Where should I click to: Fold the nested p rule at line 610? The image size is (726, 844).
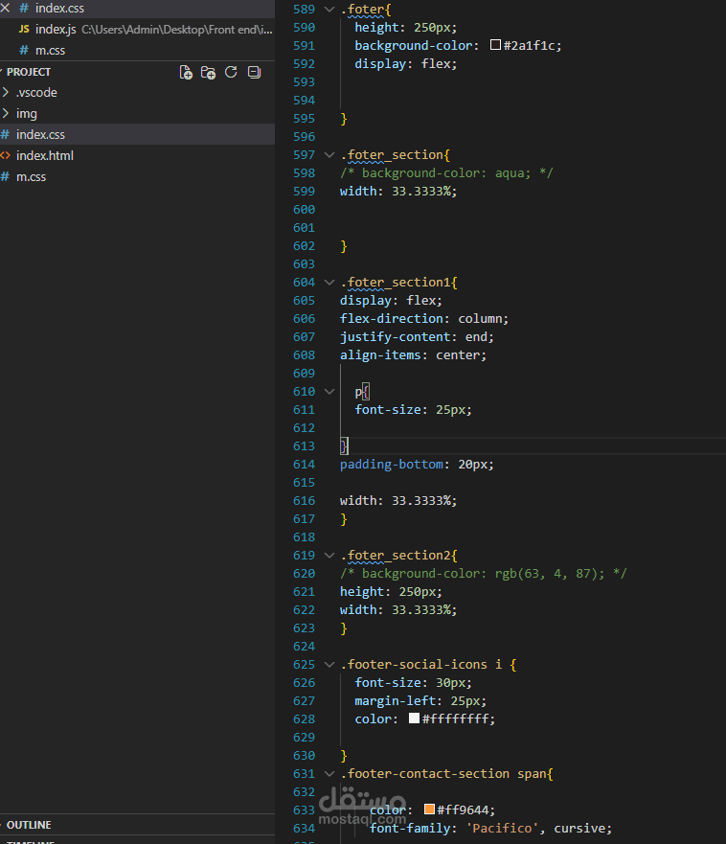point(329,391)
